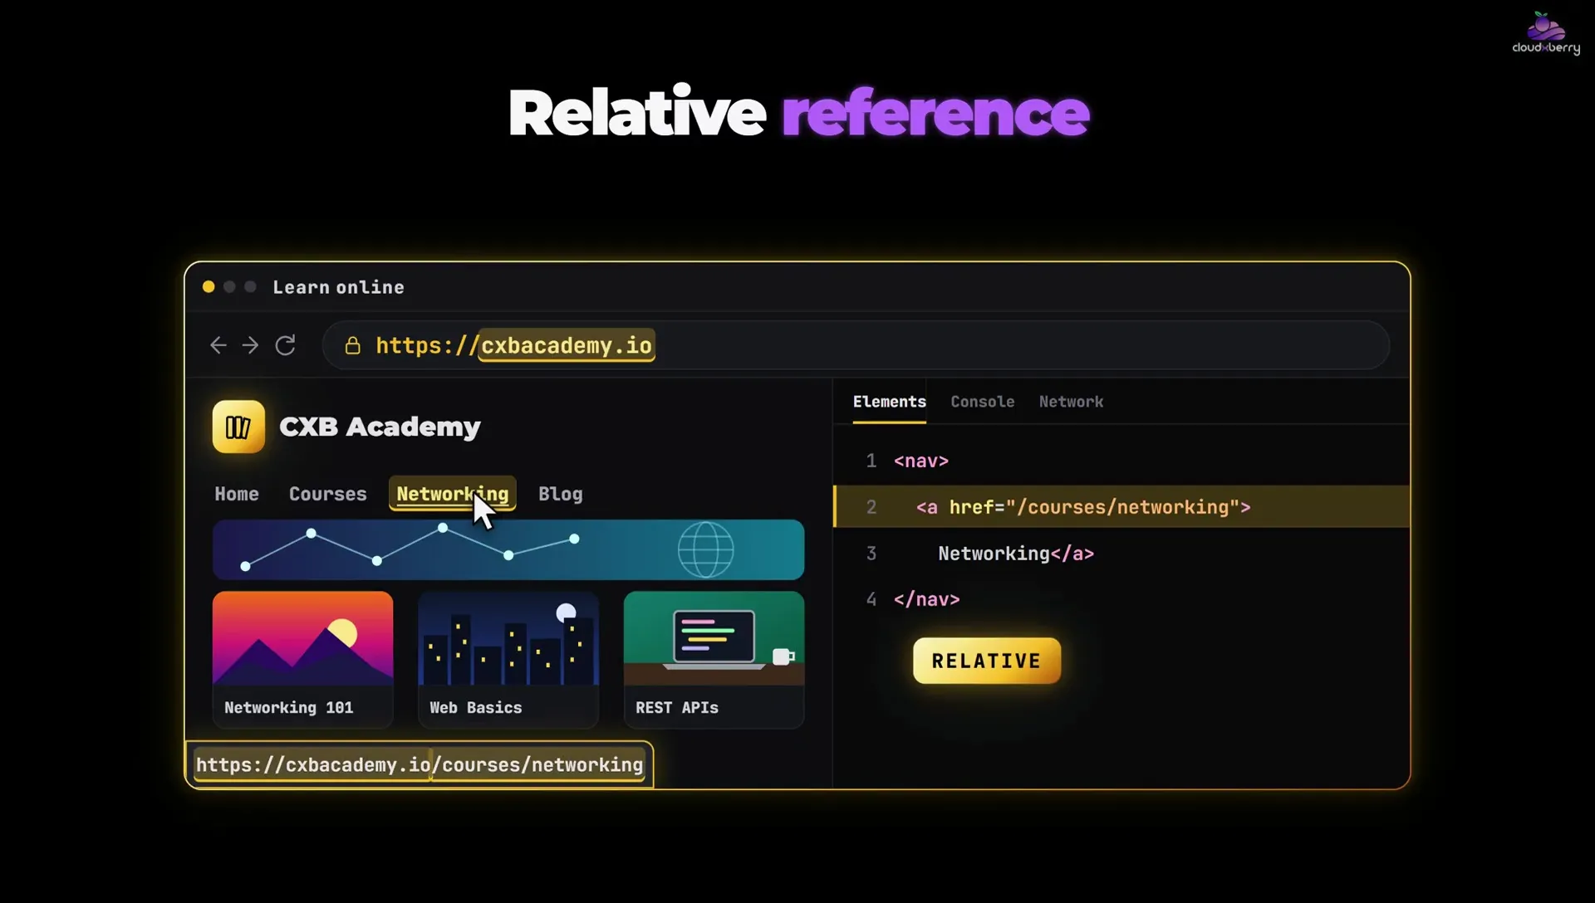Image resolution: width=1595 pixels, height=903 pixels.
Task: Open the Networking 101 course card
Action: click(302, 660)
